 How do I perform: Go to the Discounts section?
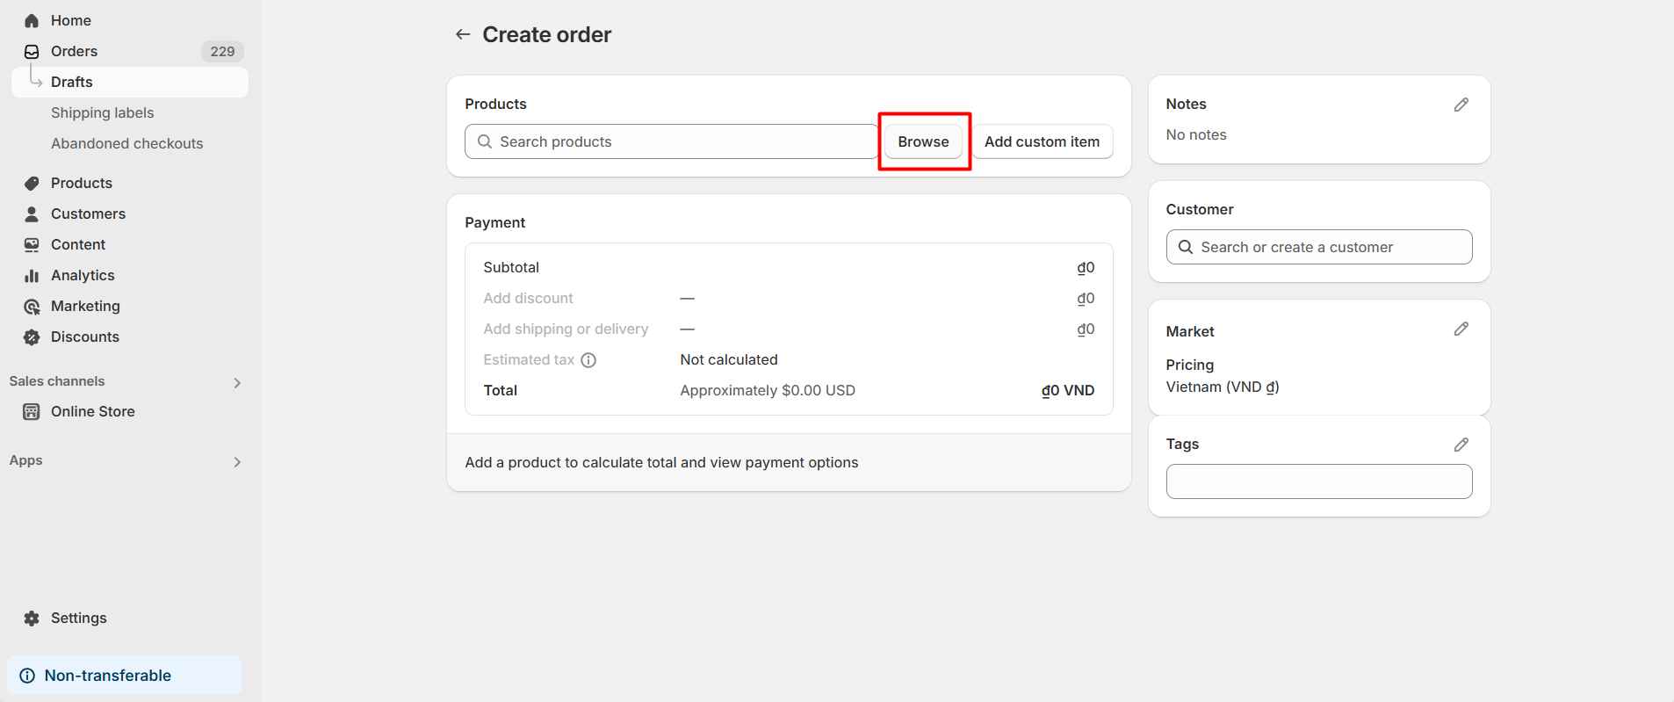(x=84, y=337)
